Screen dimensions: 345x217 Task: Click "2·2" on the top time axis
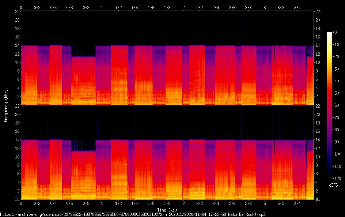point(200,7)
